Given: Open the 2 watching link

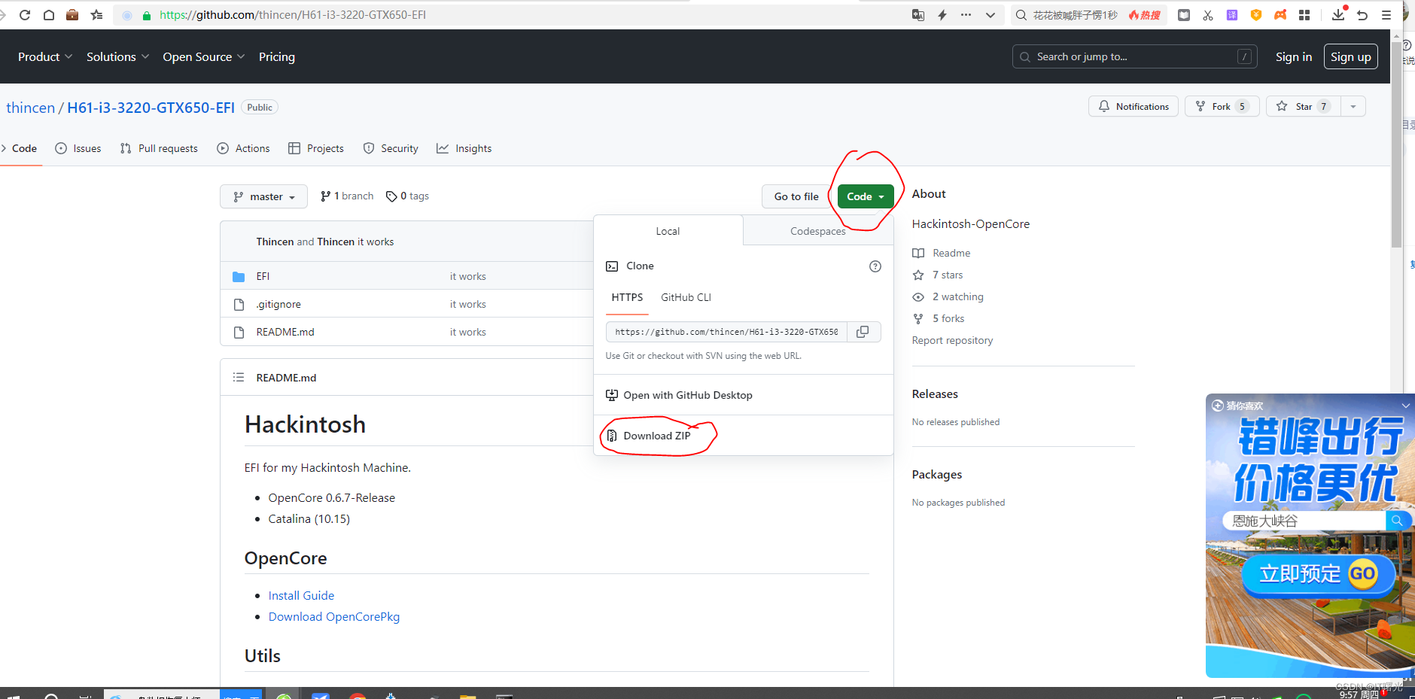Looking at the screenshot, I should (948, 296).
